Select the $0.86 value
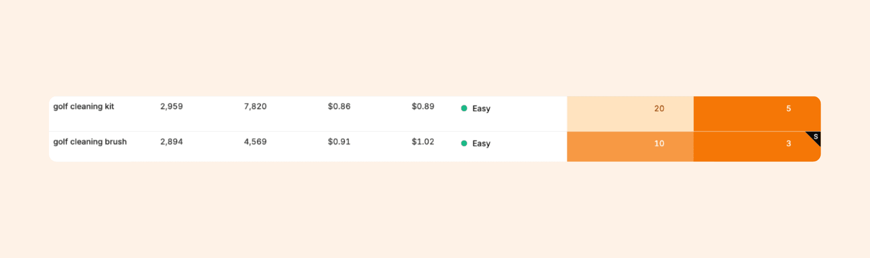 coord(339,107)
